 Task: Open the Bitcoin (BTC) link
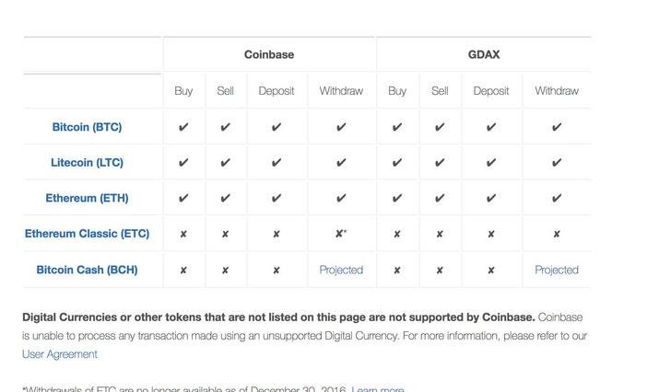click(87, 127)
